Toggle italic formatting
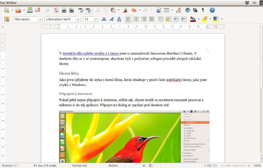Image resolution: width=263 pixels, height=168 pixels. coord(112,19)
